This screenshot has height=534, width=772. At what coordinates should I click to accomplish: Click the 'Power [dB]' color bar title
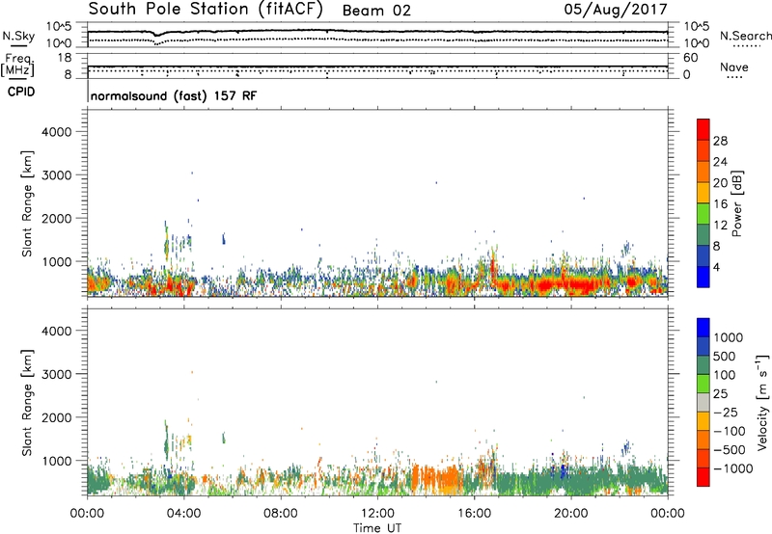[x=737, y=203]
